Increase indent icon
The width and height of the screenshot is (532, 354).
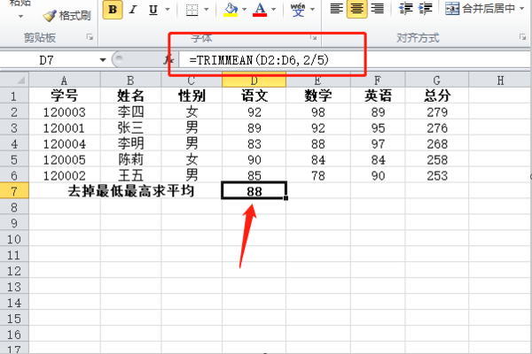click(x=425, y=9)
